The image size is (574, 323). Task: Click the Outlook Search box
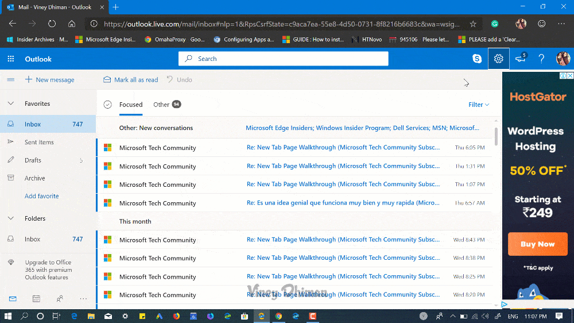284,59
